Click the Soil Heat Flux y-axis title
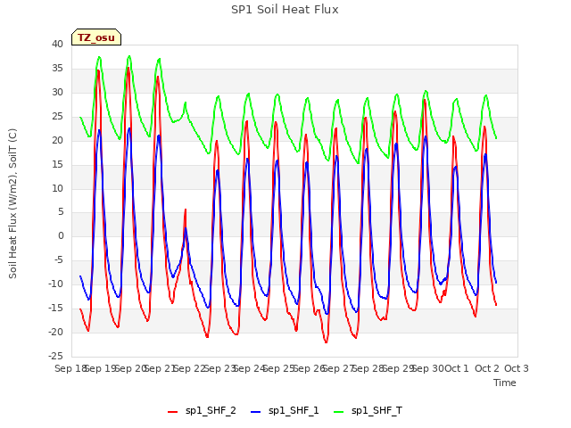Screen dimensions: 571x428 [x=12, y=203]
